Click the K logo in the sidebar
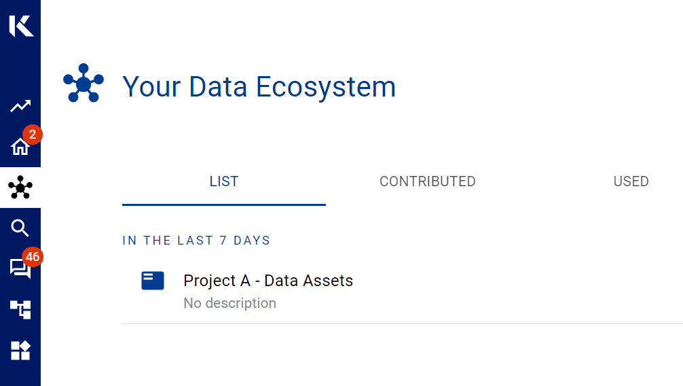683x386 pixels. [x=20, y=26]
